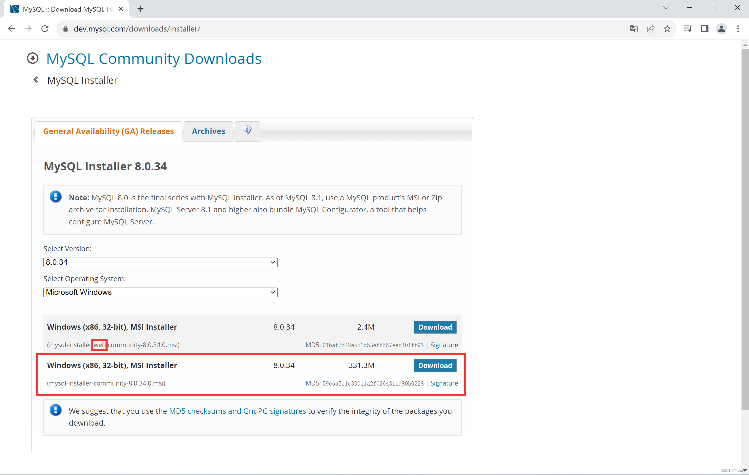Click the MySQL Community Downloads heading link
Screen dimensions: 749x475
[154, 59]
